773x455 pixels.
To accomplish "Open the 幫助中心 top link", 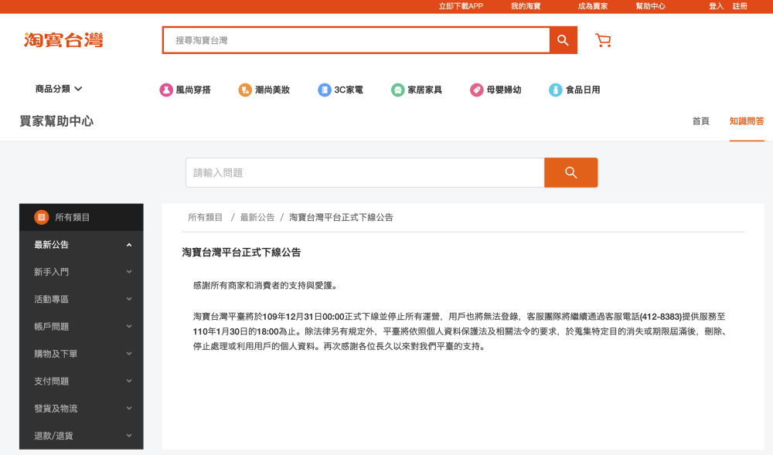I will (650, 6).
